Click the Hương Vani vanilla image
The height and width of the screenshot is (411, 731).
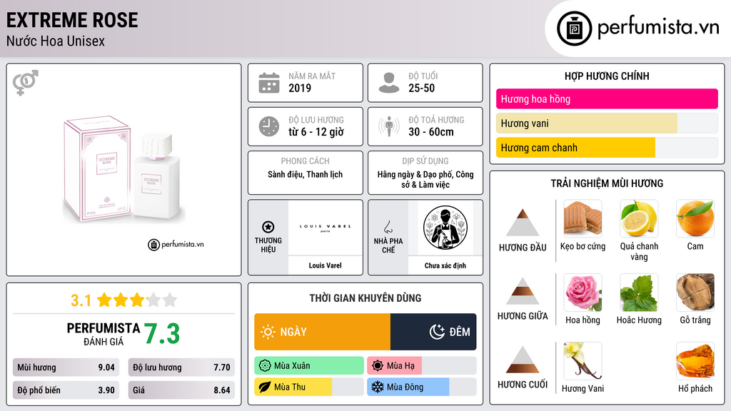[583, 360]
